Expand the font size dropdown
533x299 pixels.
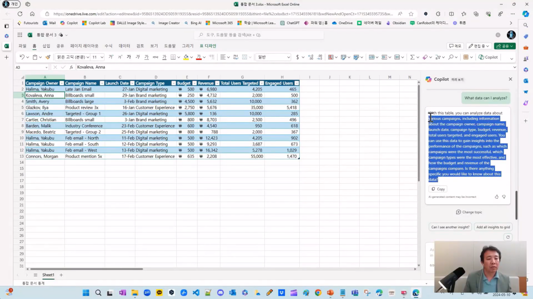tap(102, 57)
